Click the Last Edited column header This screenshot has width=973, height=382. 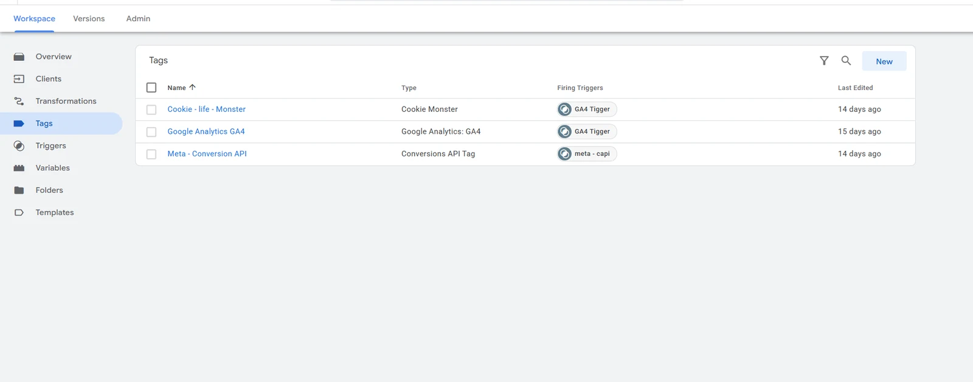855,88
